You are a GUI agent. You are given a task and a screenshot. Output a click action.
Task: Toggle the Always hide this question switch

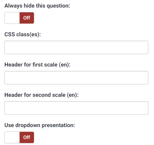19,18
